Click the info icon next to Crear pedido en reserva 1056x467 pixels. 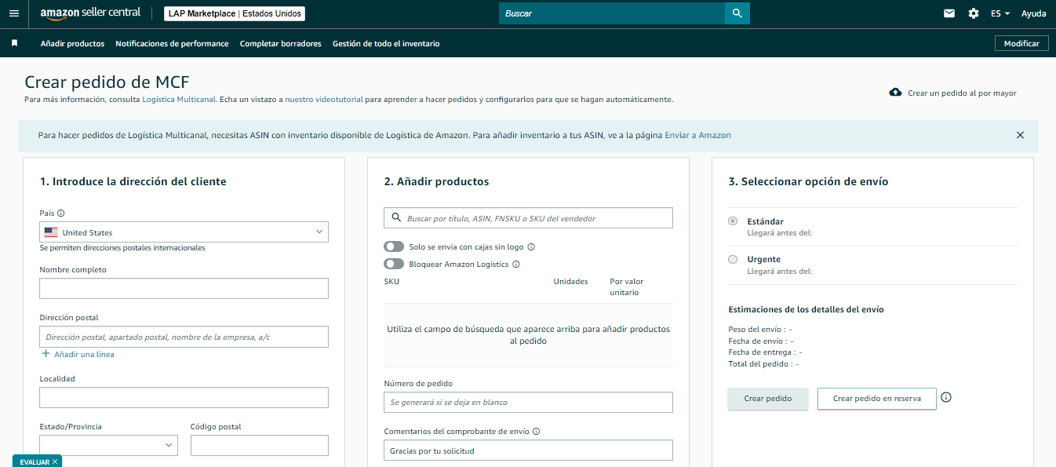pos(946,397)
